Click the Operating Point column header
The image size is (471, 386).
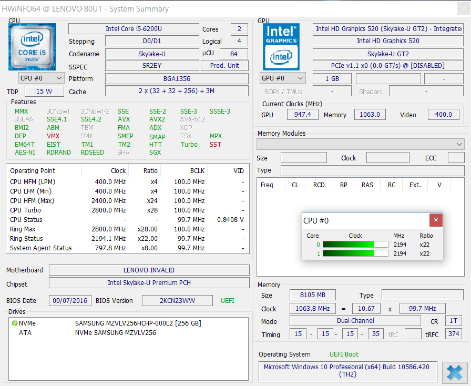pyautogui.click(x=45, y=171)
